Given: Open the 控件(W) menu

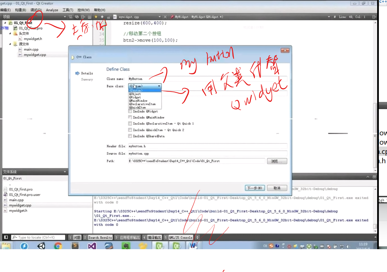Looking at the screenshot, I should tap(84, 10).
